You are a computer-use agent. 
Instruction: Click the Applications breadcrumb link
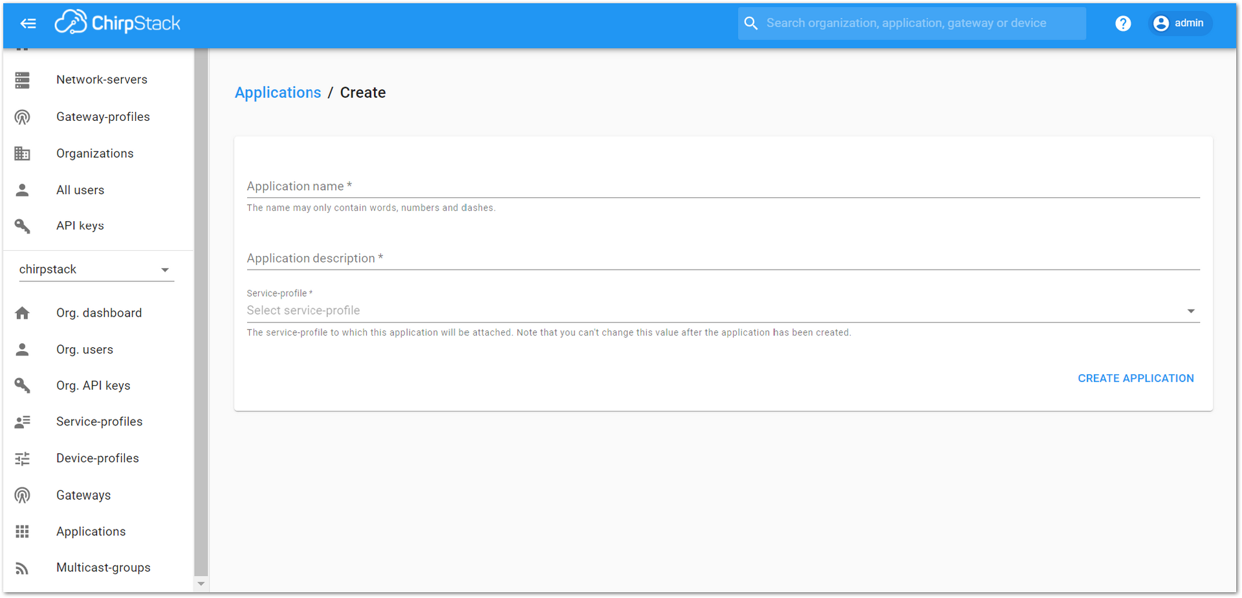(278, 92)
